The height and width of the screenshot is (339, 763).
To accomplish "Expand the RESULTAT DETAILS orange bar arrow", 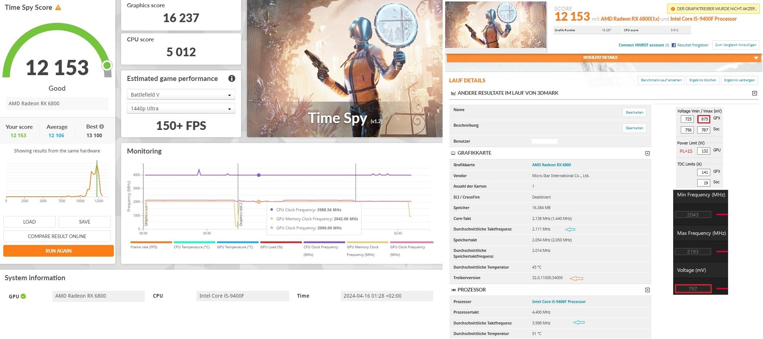I will (756, 58).
